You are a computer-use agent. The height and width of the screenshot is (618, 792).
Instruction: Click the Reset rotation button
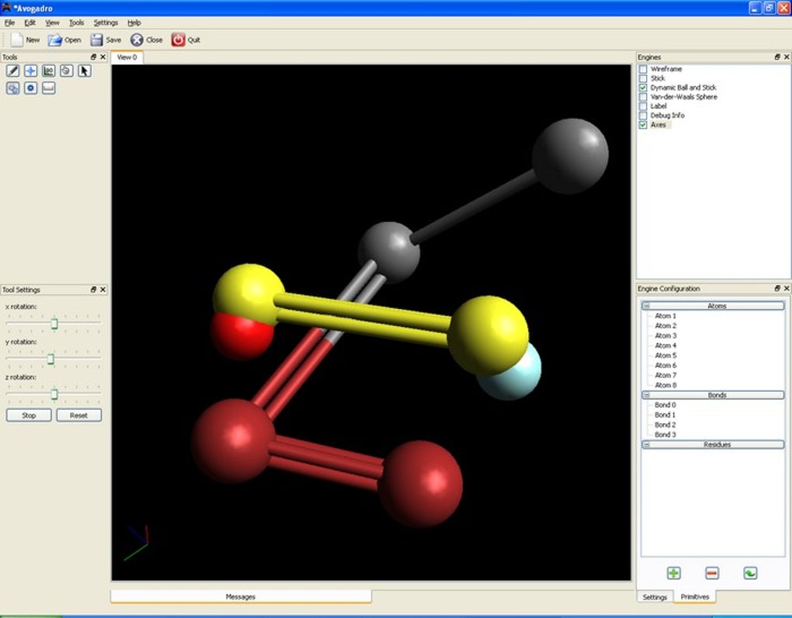(78, 415)
